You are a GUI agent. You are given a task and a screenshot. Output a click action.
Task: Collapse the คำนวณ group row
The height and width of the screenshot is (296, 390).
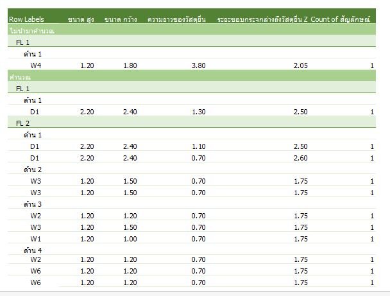(21, 76)
